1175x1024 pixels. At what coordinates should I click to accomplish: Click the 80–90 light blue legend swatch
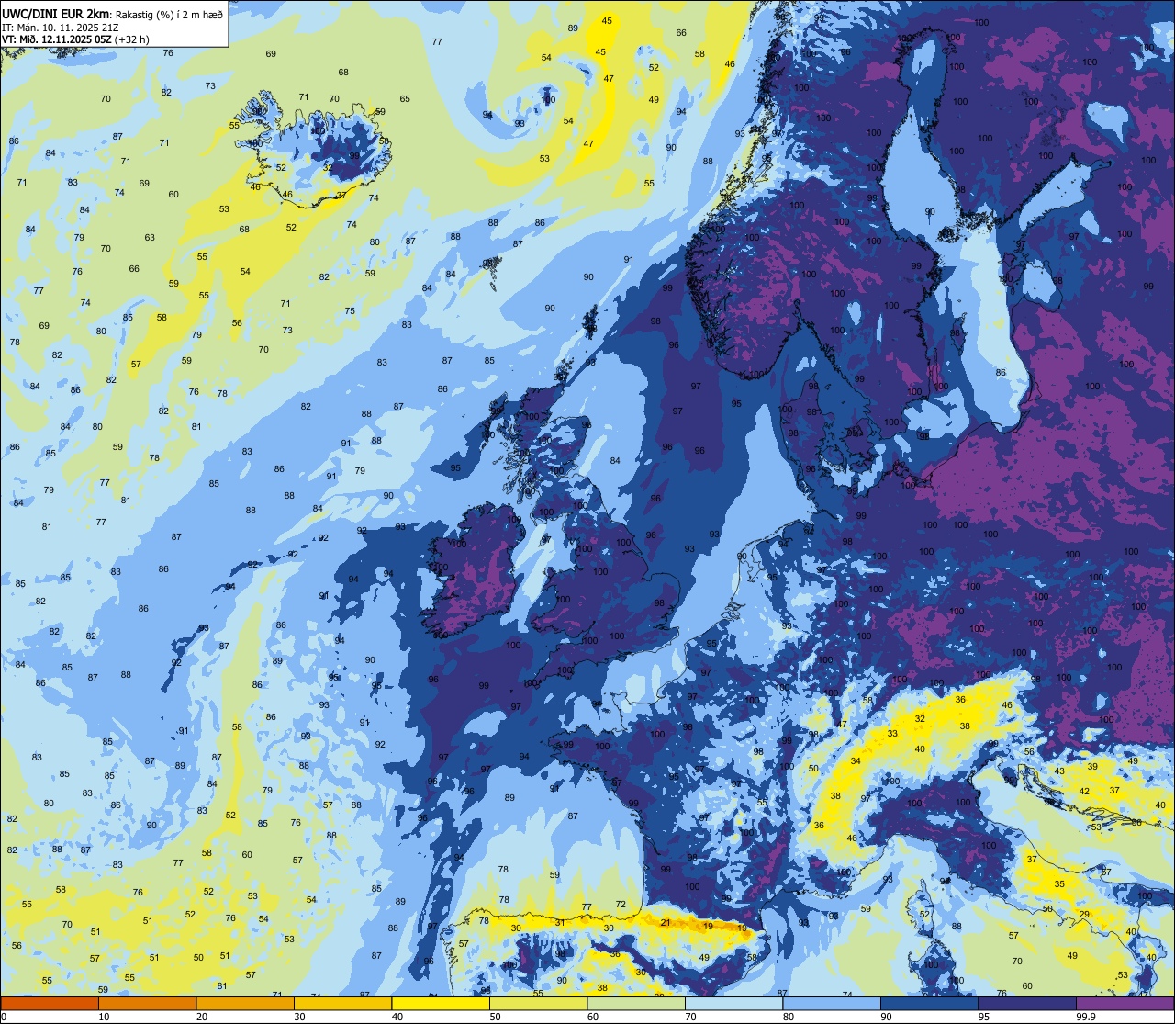pos(832,1004)
